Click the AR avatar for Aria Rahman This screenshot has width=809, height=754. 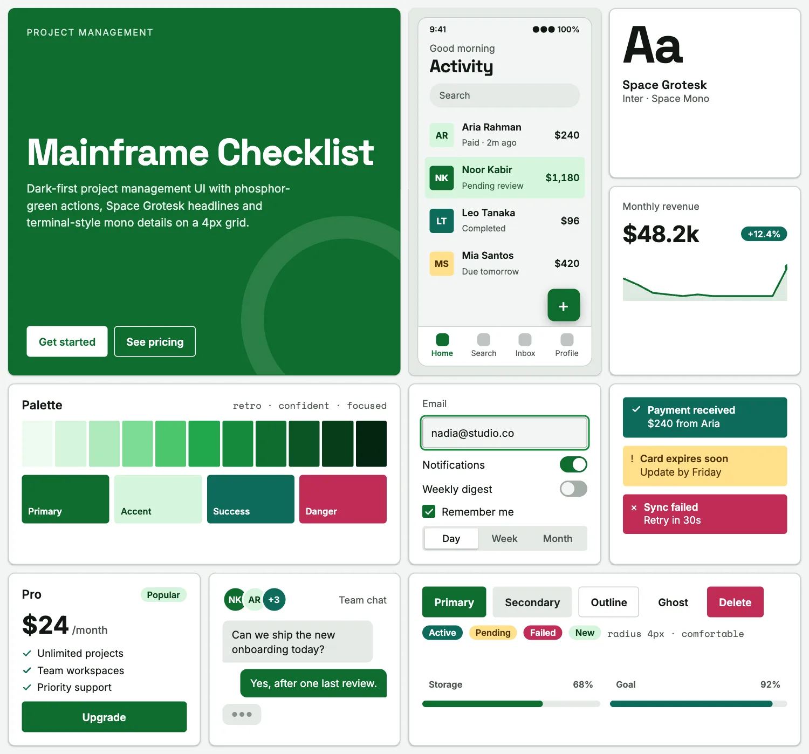(442, 135)
